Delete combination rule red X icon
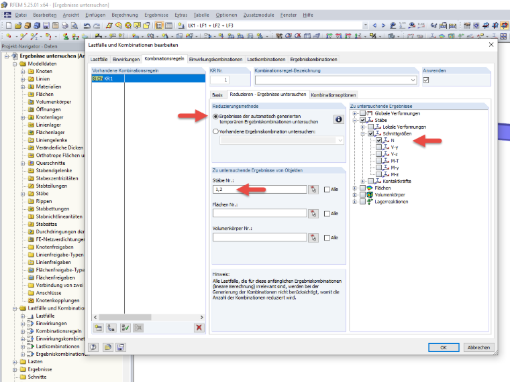 click(x=199, y=328)
